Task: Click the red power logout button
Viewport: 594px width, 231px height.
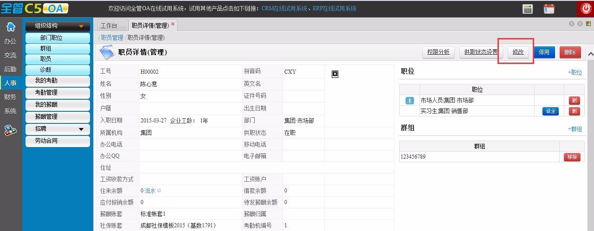Action: (585, 8)
